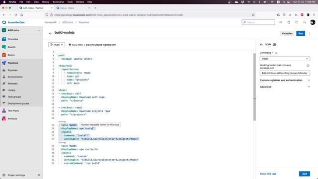318x179 pixels.
Task: Click the editor vertical scrollbar
Action: [254, 87]
